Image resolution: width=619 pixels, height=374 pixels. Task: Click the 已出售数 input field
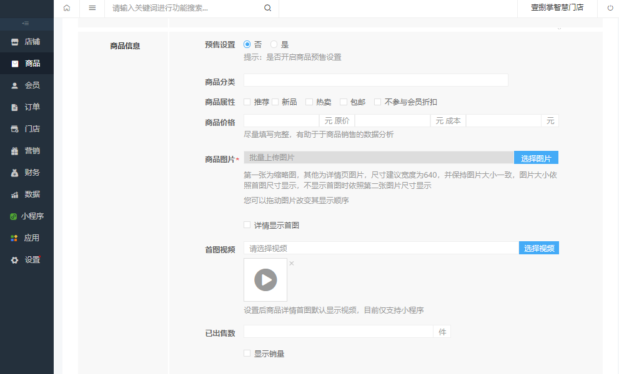pyautogui.click(x=339, y=332)
